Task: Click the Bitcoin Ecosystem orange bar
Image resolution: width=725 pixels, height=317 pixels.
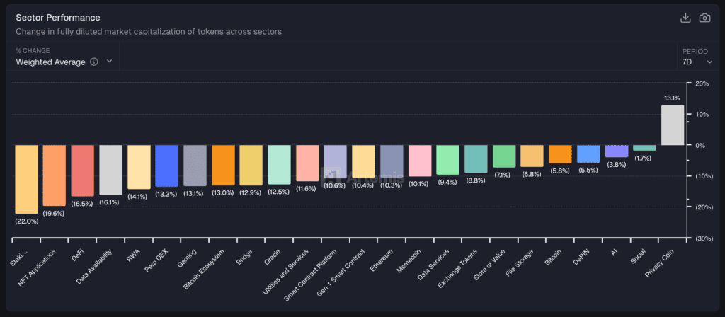Action: (x=223, y=166)
